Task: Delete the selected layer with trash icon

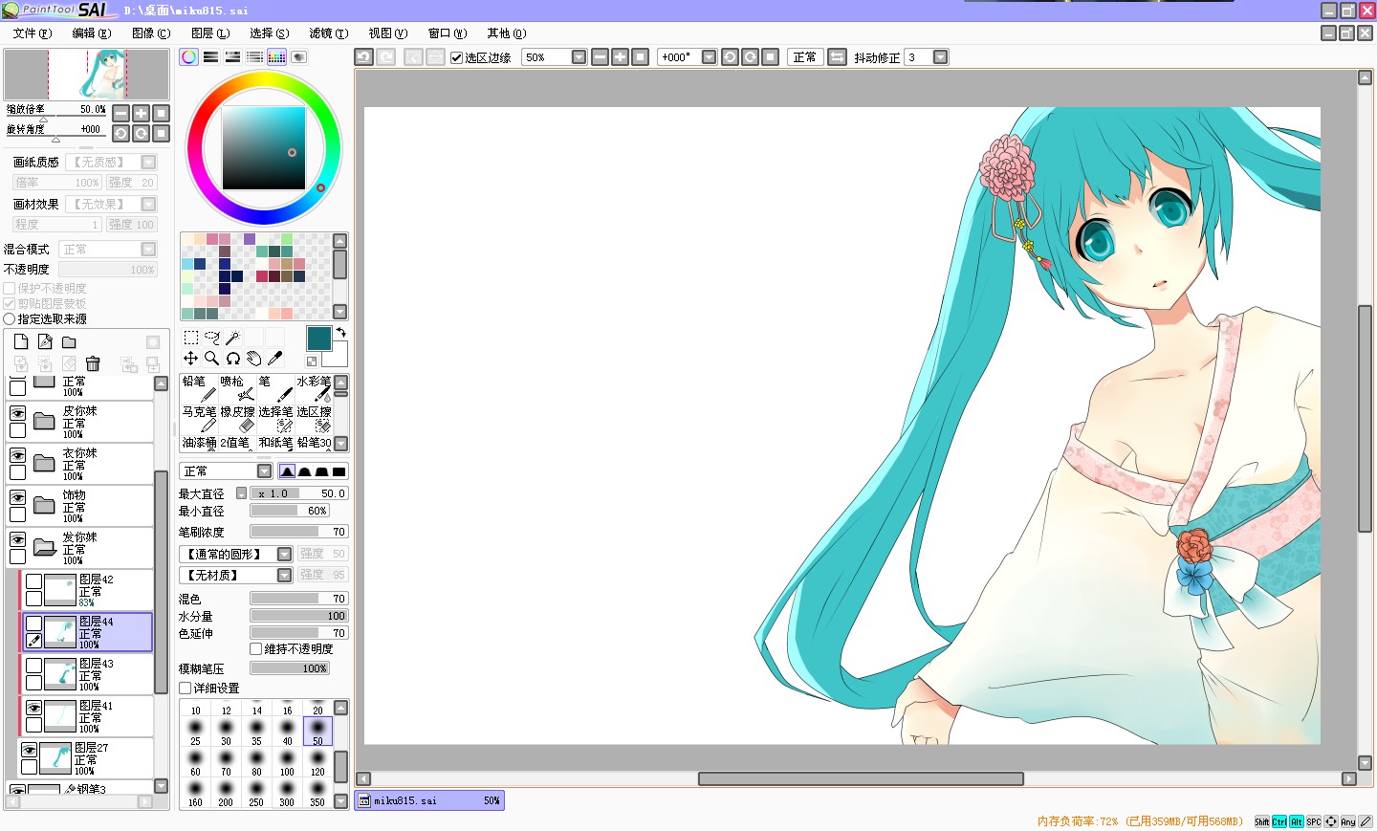Action: tap(93, 363)
